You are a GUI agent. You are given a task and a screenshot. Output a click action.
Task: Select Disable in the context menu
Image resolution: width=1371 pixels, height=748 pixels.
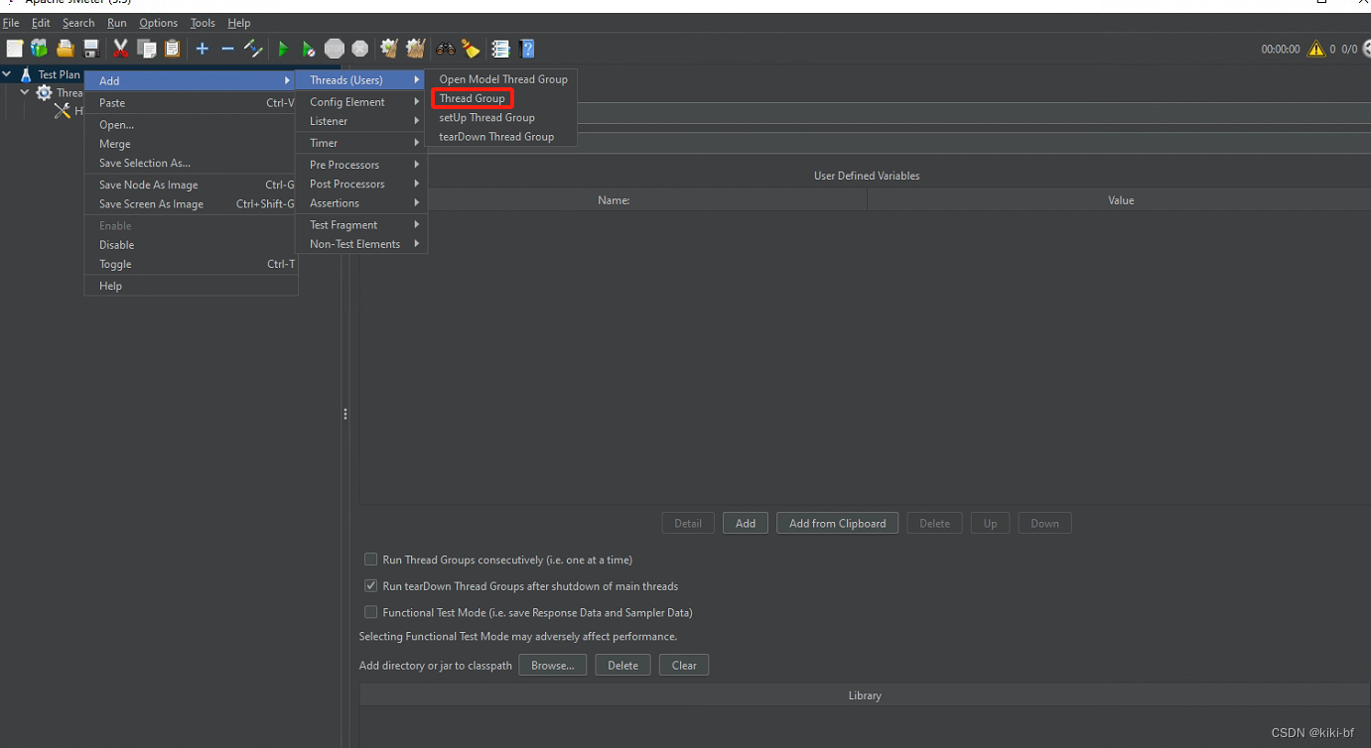tap(191, 245)
